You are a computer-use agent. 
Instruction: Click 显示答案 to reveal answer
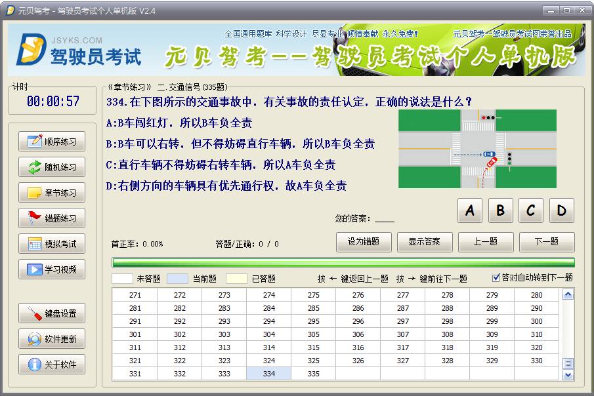425,242
